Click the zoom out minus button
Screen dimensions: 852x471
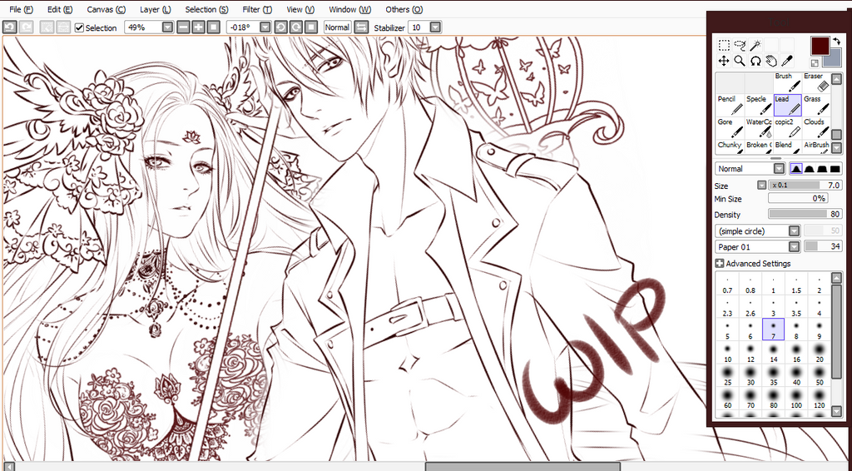point(184,27)
